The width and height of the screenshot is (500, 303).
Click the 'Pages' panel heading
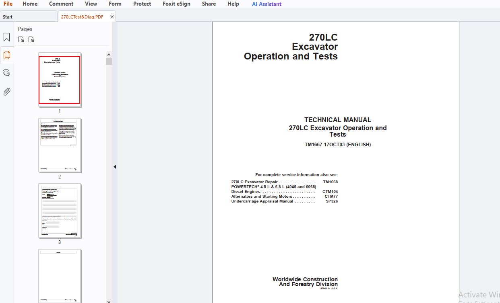[x=25, y=29]
